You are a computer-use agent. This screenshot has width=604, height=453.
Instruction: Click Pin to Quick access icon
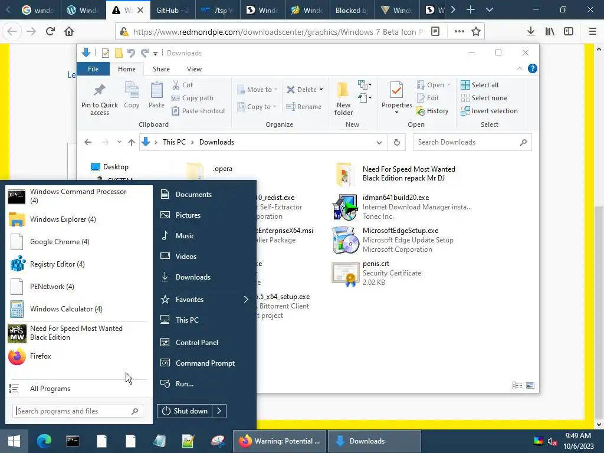(99, 90)
